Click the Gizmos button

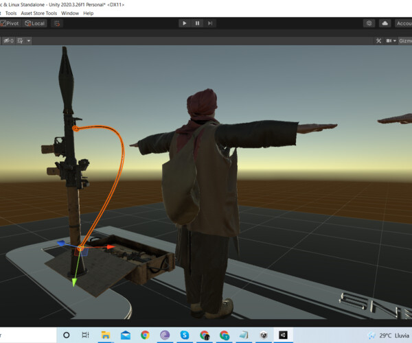pyautogui.click(x=405, y=40)
